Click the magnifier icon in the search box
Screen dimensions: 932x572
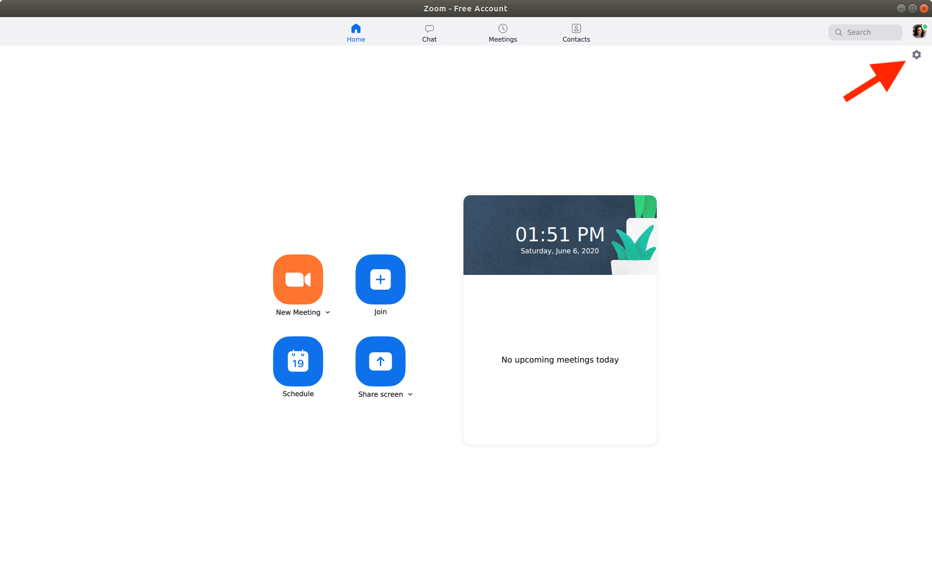[838, 32]
